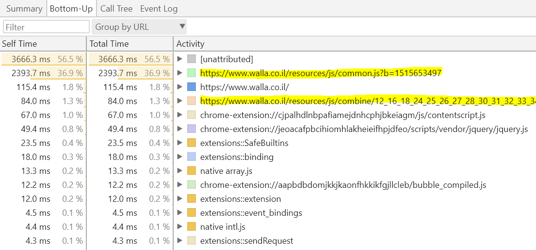Expand the contentscript.js extension row
536x250 pixels.
tap(180, 115)
